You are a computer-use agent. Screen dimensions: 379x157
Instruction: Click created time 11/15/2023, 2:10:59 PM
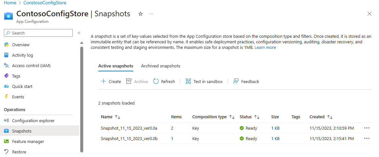332,128
